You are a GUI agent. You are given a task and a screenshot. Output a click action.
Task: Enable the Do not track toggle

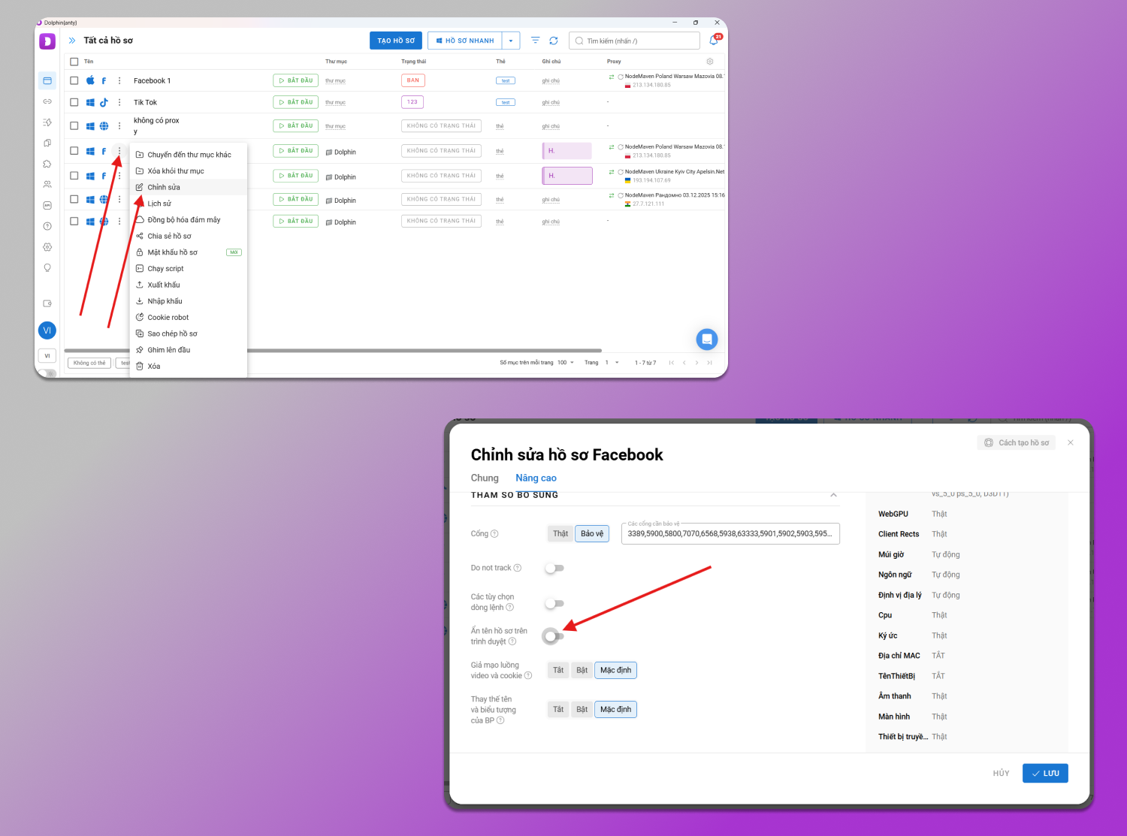pyautogui.click(x=554, y=568)
